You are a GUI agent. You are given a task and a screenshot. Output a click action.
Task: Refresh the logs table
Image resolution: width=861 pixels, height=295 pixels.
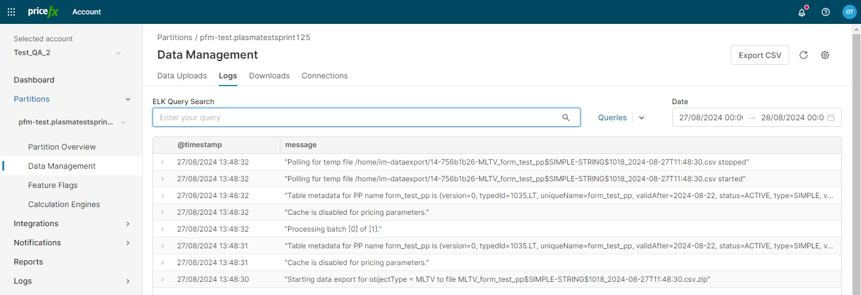(804, 55)
